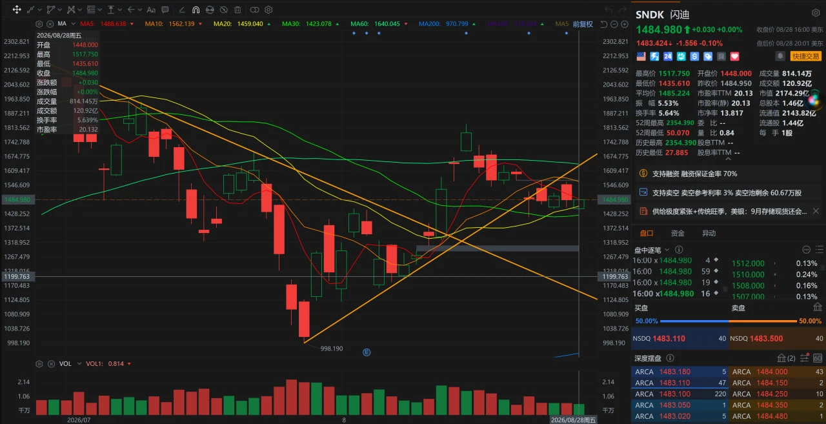The height and width of the screenshot is (424, 826).
Task: Open drawing toolbar settings gear
Action: [268, 10]
